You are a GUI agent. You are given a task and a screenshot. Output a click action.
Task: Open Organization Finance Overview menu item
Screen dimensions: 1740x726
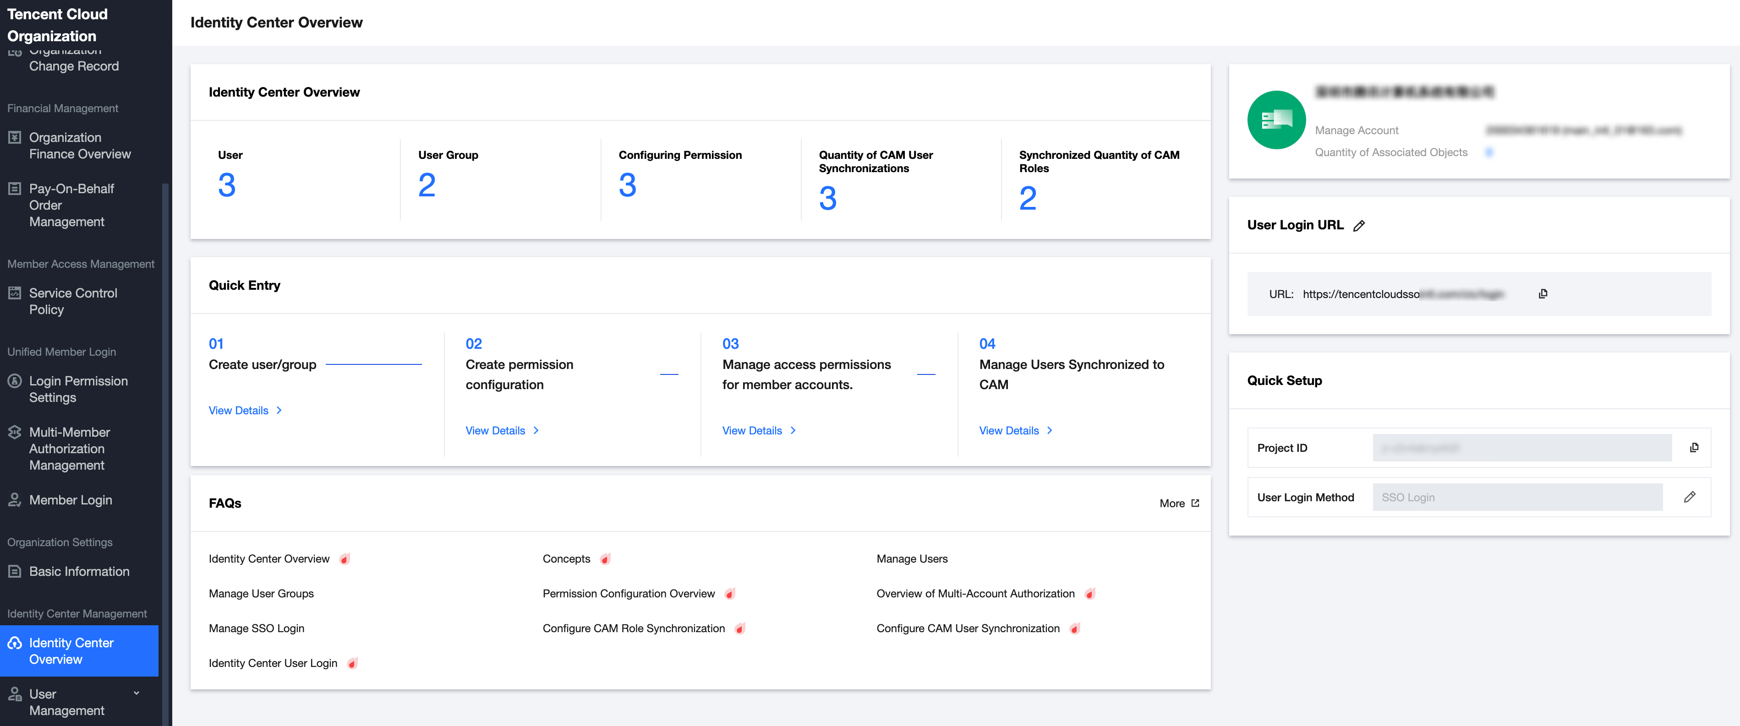tap(80, 146)
